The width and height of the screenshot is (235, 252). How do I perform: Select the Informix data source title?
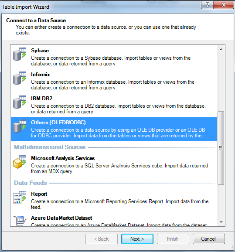(41, 75)
